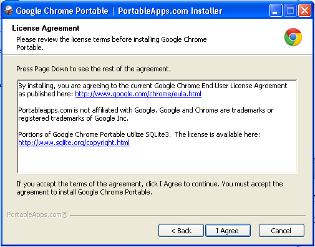Click the If you accept the terms text
The height and width of the screenshot is (247, 315).
[150, 188]
